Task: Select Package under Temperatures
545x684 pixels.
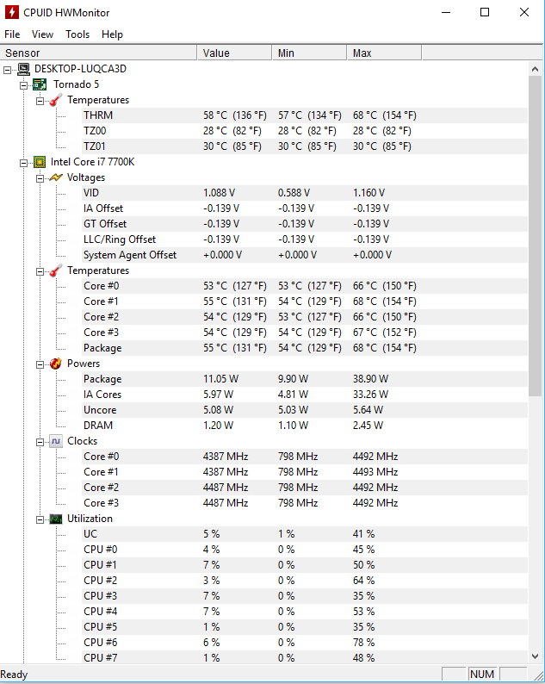Action: click(305, 348)
